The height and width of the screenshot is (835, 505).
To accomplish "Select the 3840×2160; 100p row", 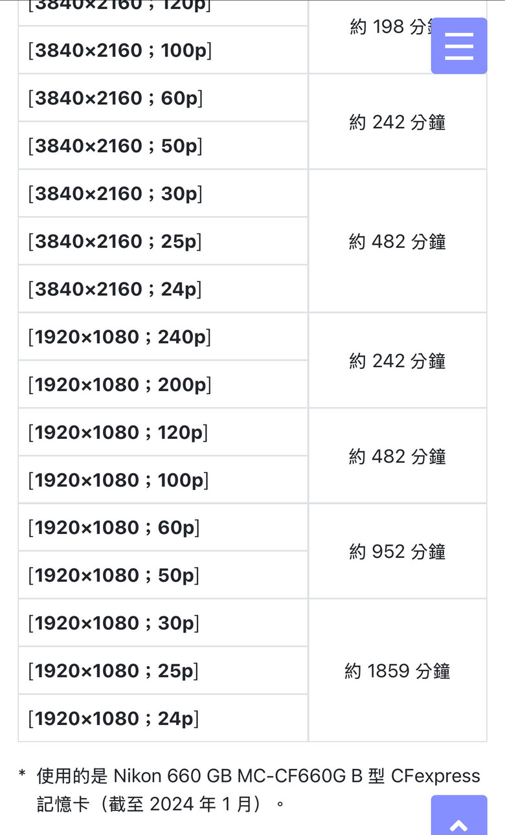I will coord(163,50).
